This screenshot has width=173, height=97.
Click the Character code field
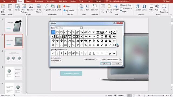point(98,59)
